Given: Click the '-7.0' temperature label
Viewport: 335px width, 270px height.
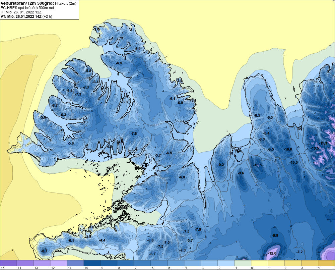Looking at the screenshot, I should tap(166, 242).
